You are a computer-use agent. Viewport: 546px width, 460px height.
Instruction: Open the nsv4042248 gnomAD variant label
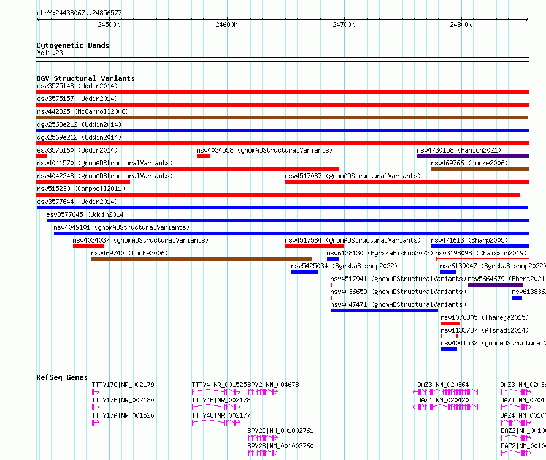click(105, 176)
